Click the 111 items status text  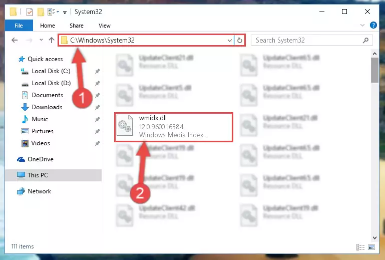pyautogui.click(x=23, y=246)
